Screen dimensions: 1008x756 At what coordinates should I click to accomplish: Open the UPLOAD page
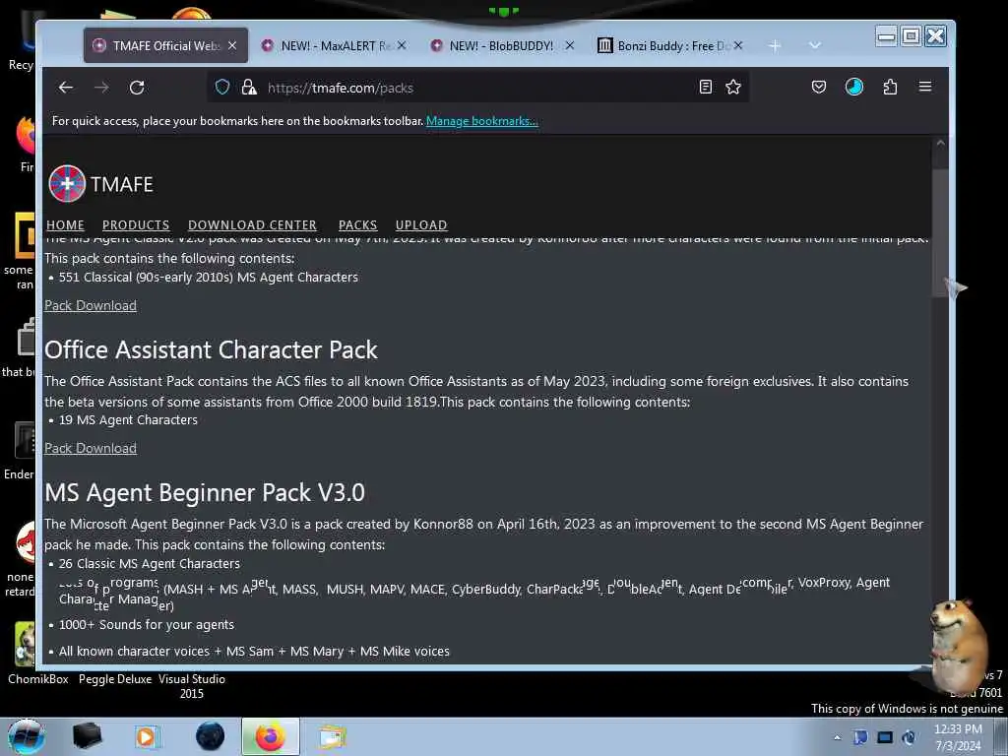click(421, 225)
